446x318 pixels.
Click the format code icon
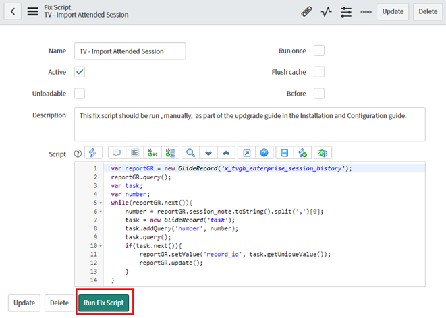pos(135,153)
